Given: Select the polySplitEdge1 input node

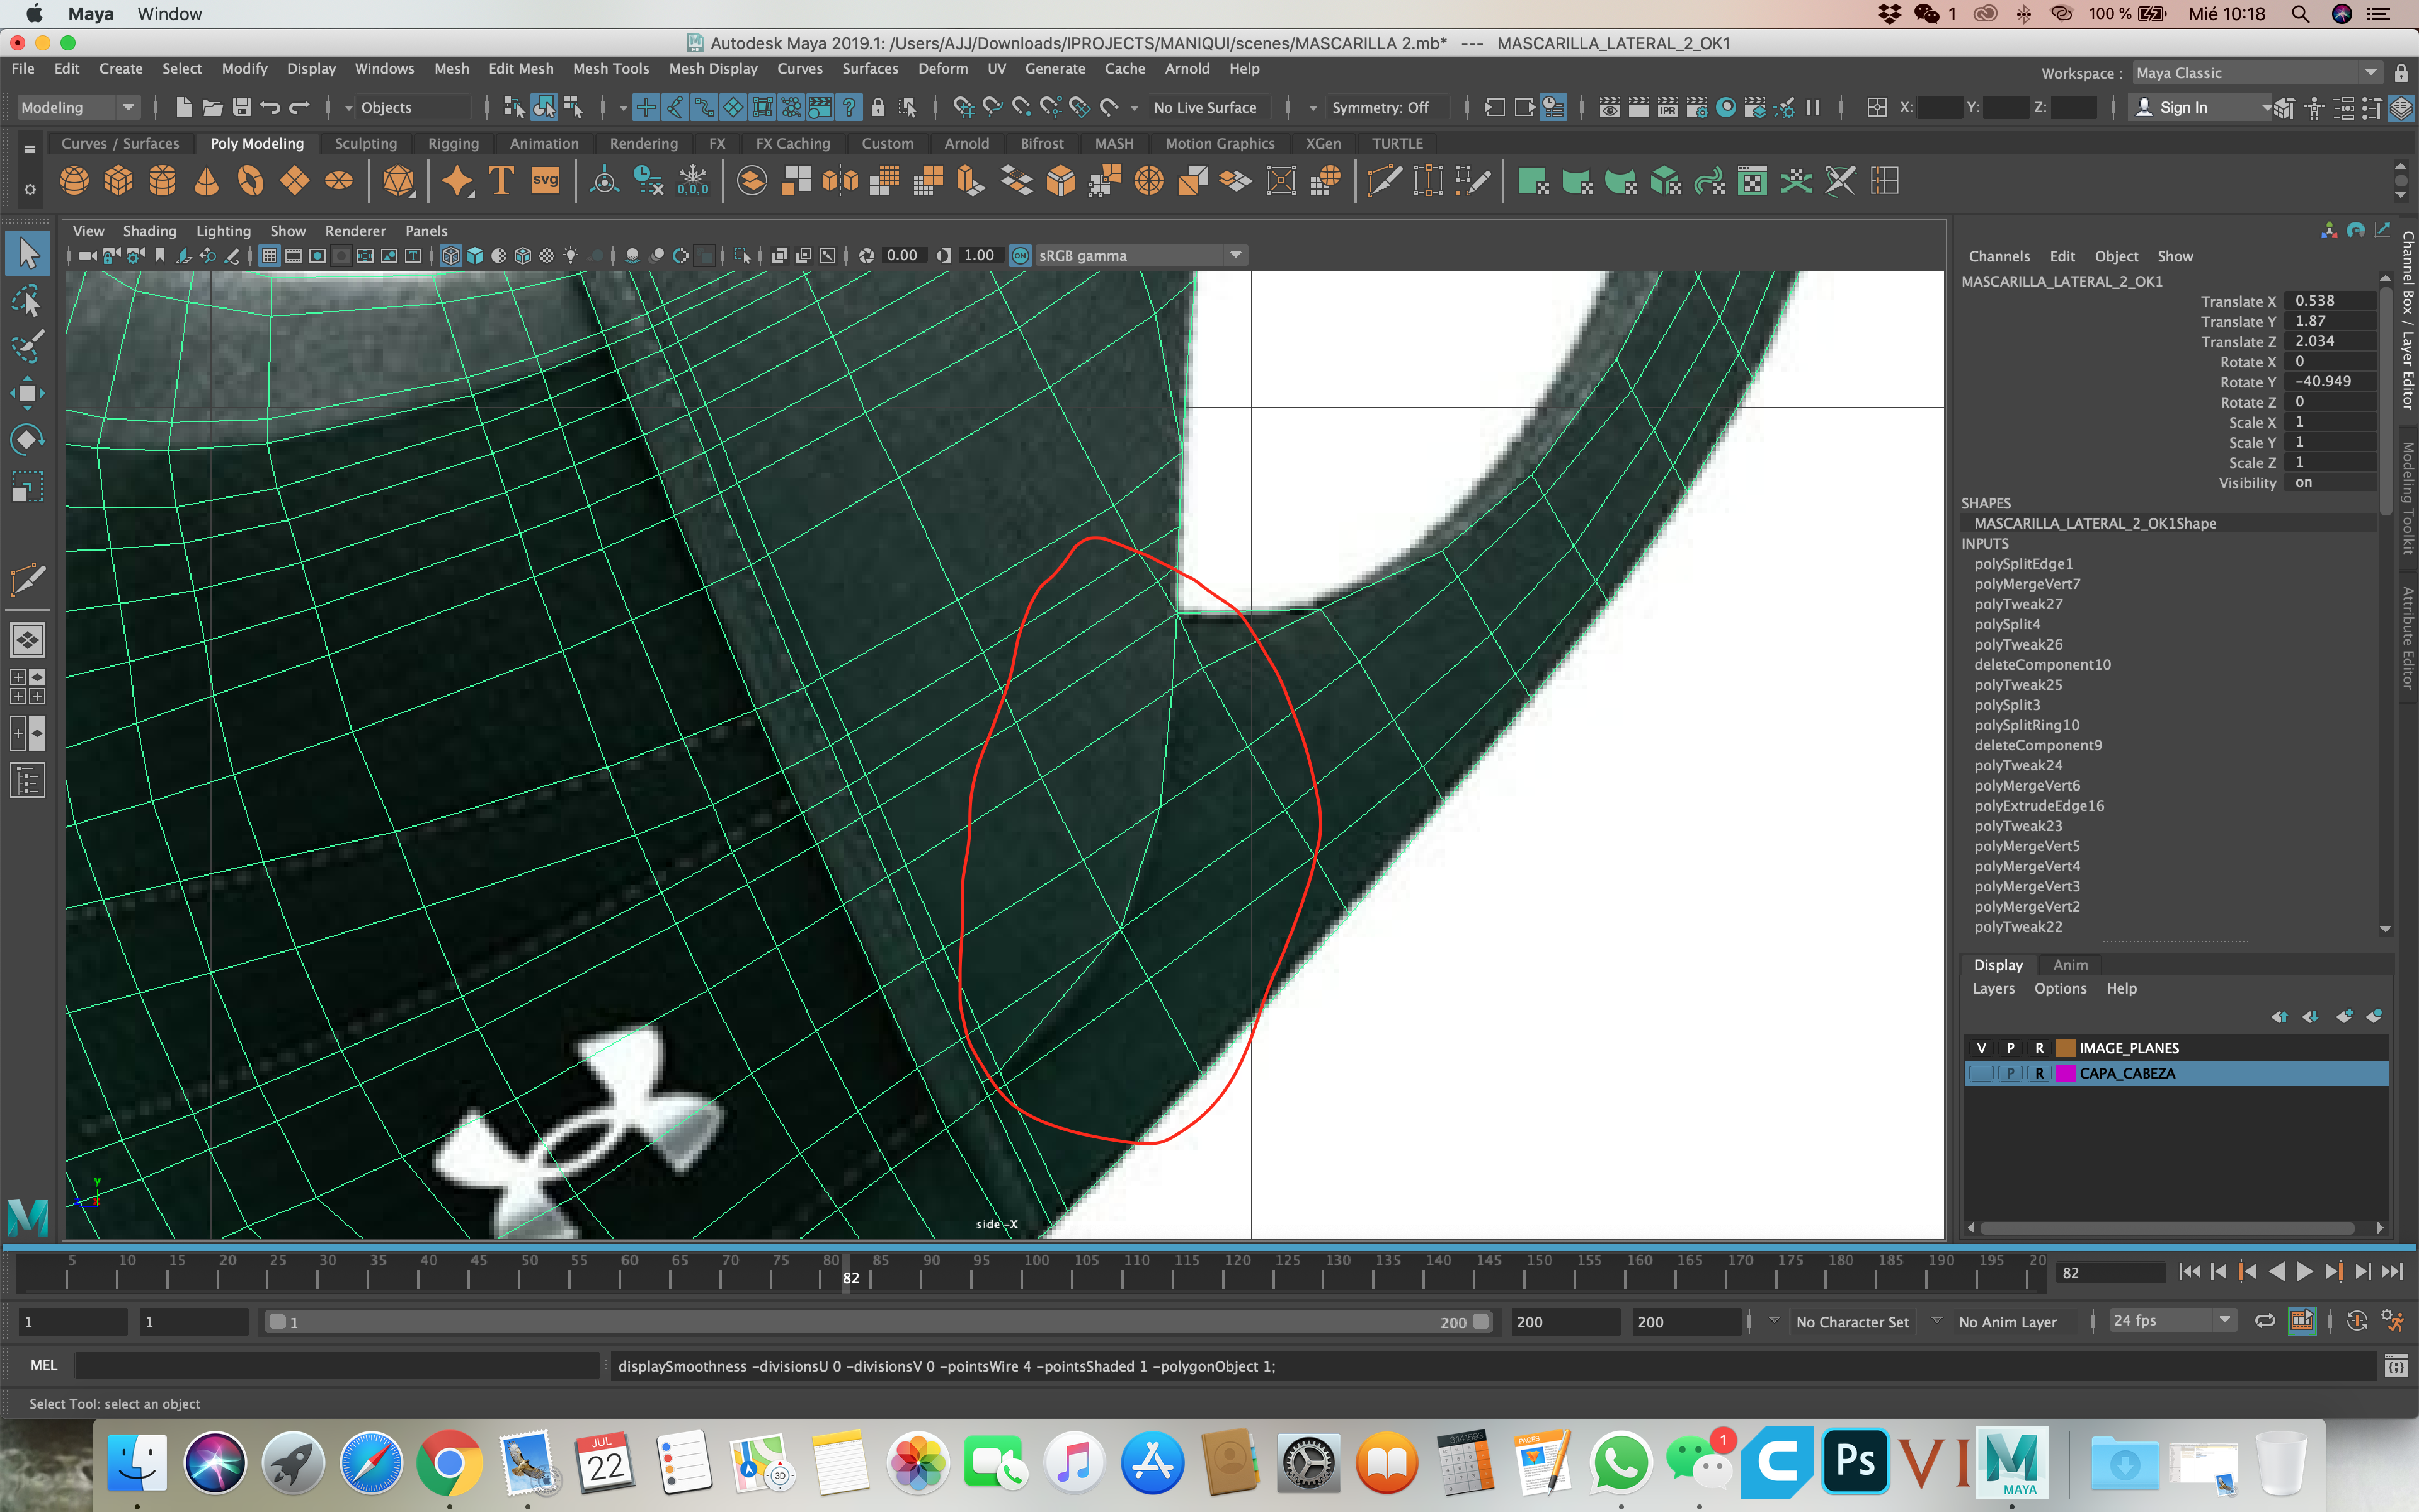Looking at the screenshot, I should [2023, 564].
